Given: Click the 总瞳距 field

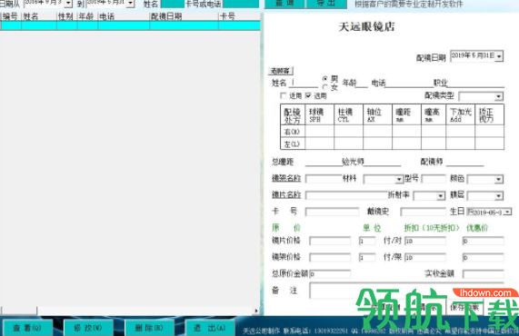Looking at the screenshot, I should 324,162.
